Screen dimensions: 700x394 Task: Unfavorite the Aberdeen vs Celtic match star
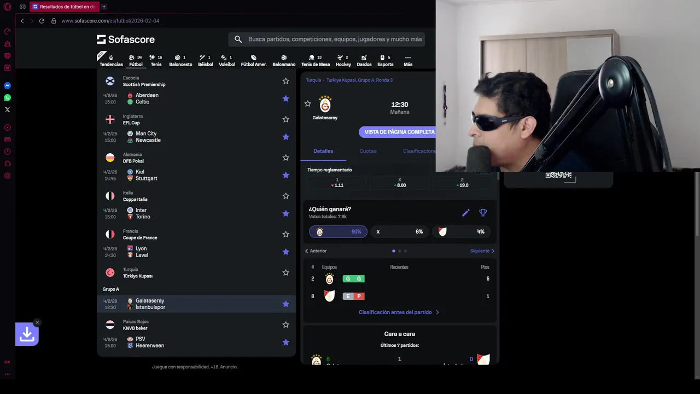click(x=285, y=99)
